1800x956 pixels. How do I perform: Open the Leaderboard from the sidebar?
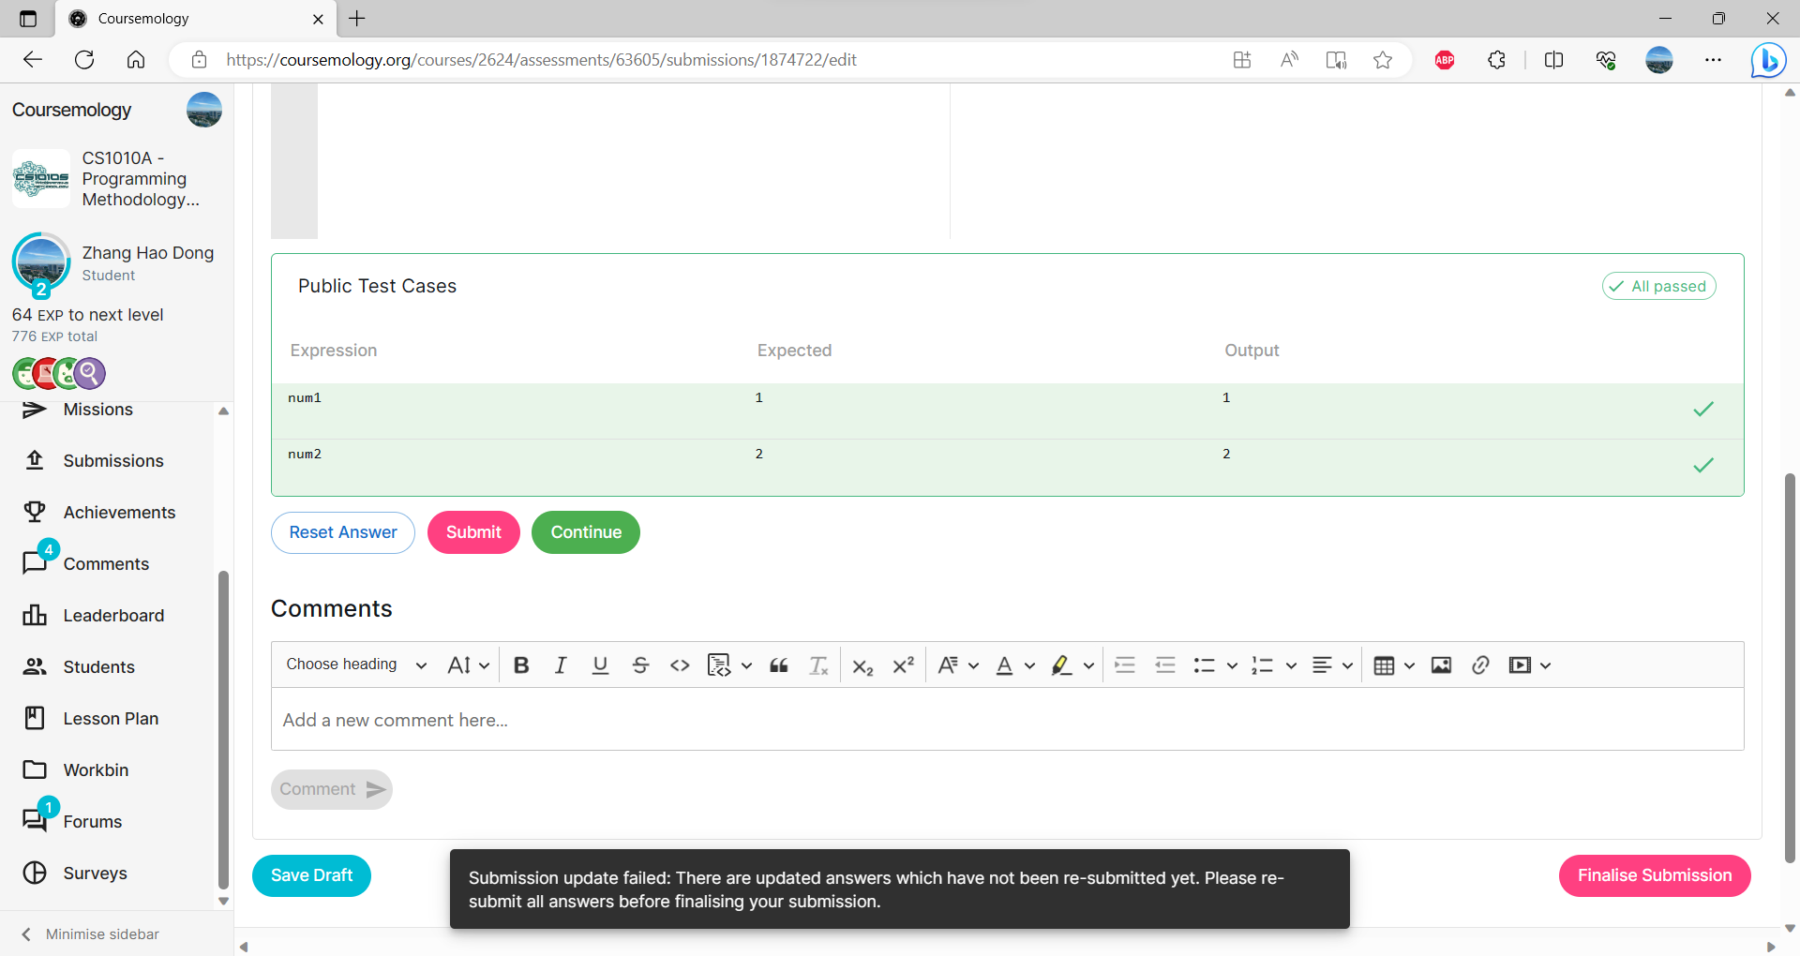tap(112, 615)
